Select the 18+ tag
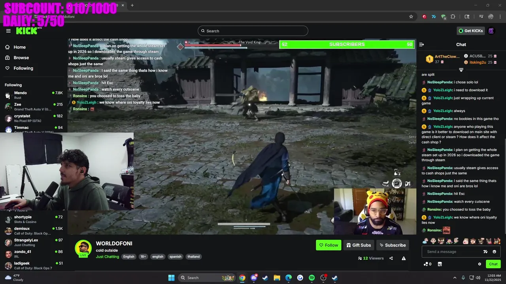The width and height of the screenshot is (506, 284). (143, 256)
